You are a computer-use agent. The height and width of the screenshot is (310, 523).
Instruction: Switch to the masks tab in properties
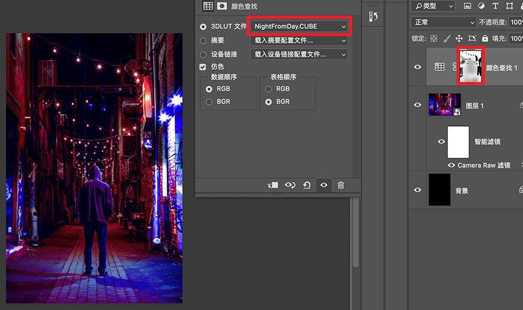coord(222,6)
